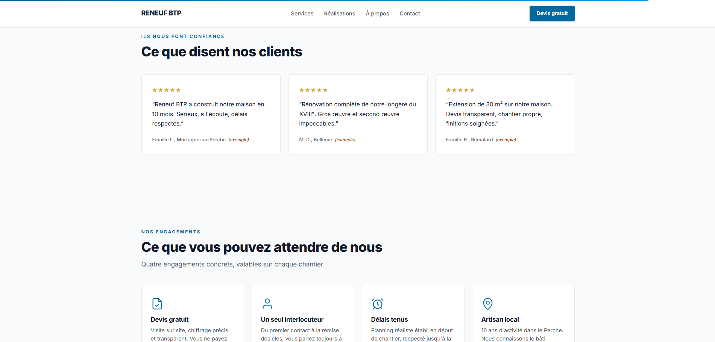Navigate to Contact in header

pos(410,14)
